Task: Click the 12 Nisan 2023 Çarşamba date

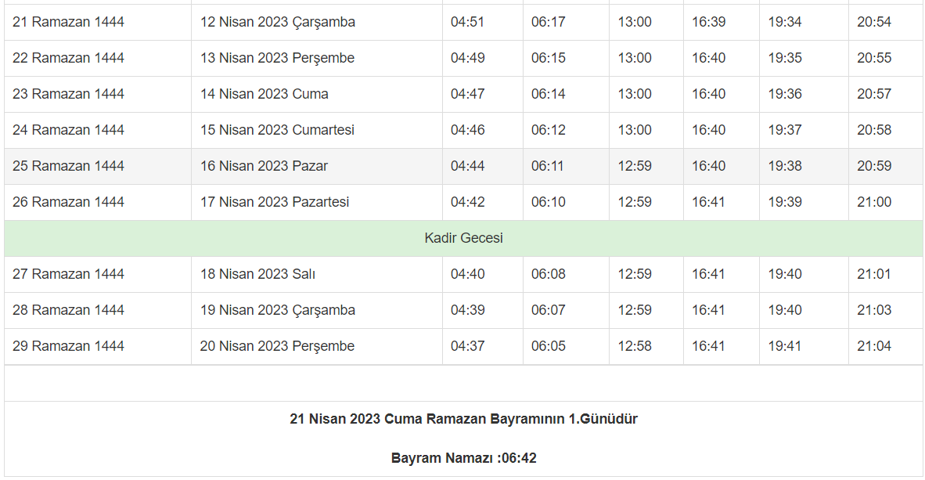Action: pyautogui.click(x=277, y=22)
